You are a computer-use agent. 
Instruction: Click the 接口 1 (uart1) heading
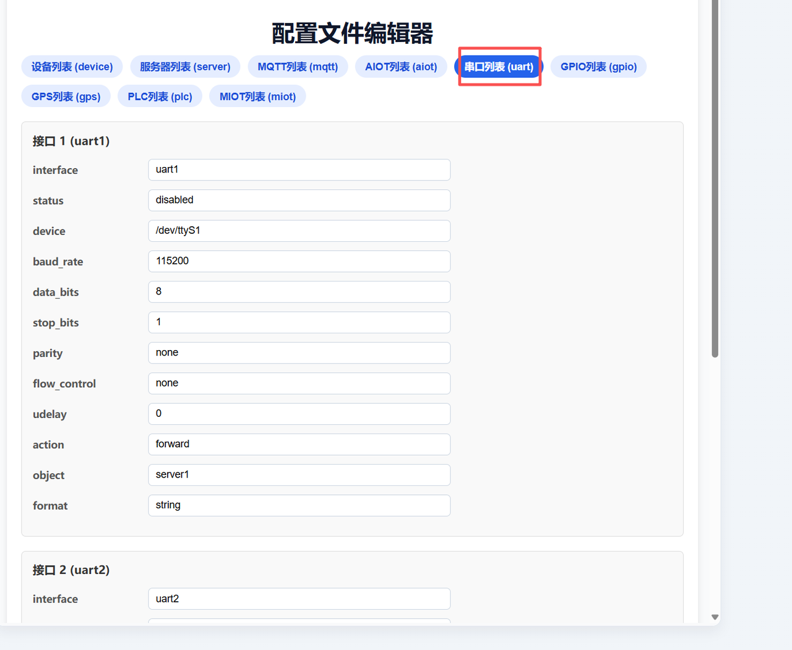coord(71,141)
